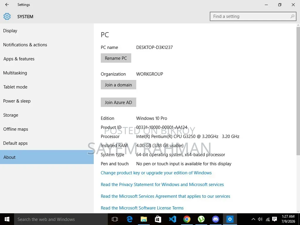
Task: Focus the Find a setting box
Action: point(253,16)
